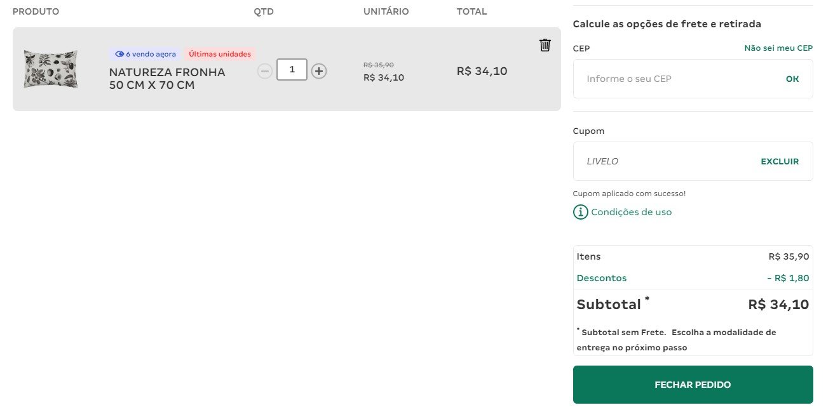Viewport: 840px width, 417px height.
Task: Click the Descontos row in the summary
Action: click(x=693, y=278)
